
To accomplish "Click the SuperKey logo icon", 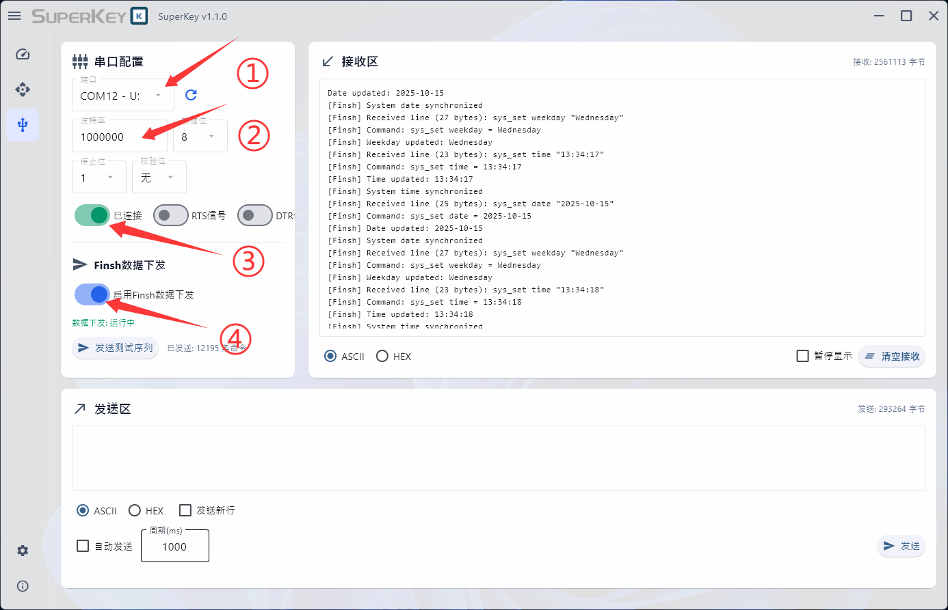I will pyautogui.click(x=139, y=16).
